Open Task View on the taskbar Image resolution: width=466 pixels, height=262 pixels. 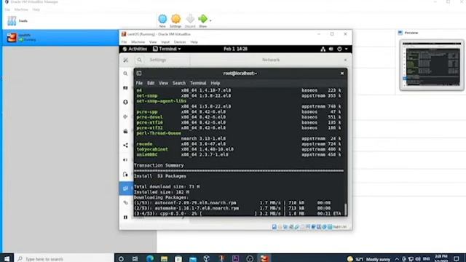point(135,259)
